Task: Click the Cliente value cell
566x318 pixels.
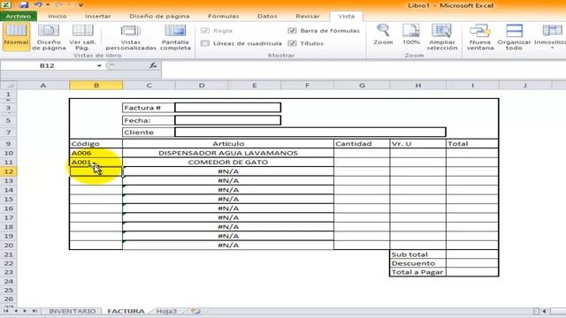Action: tap(310, 132)
